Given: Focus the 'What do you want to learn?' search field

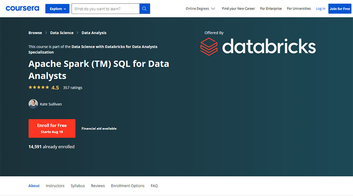Looking at the screenshot, I should (106, 9).
